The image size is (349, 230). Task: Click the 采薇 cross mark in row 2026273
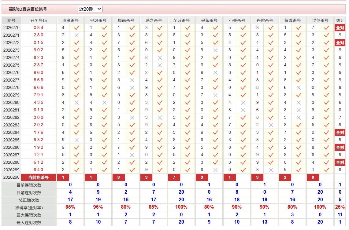point(215,50)
